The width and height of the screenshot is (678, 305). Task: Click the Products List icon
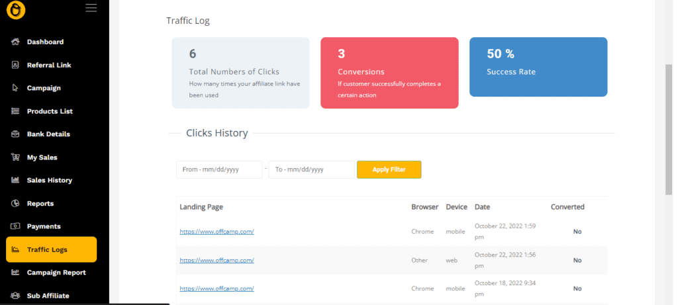pos(15,111)
